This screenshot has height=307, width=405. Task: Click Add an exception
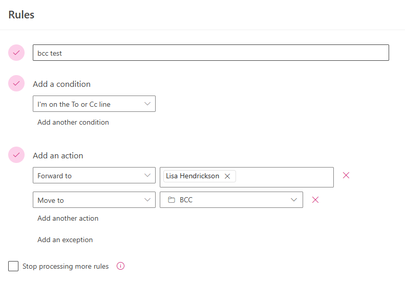(x=65, y=240)
